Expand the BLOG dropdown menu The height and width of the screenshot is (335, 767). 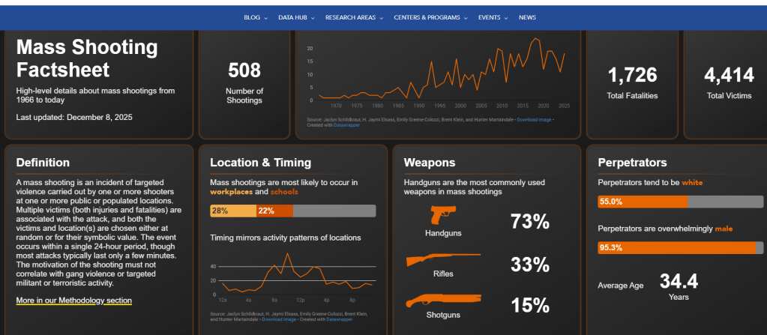point(255,17)
